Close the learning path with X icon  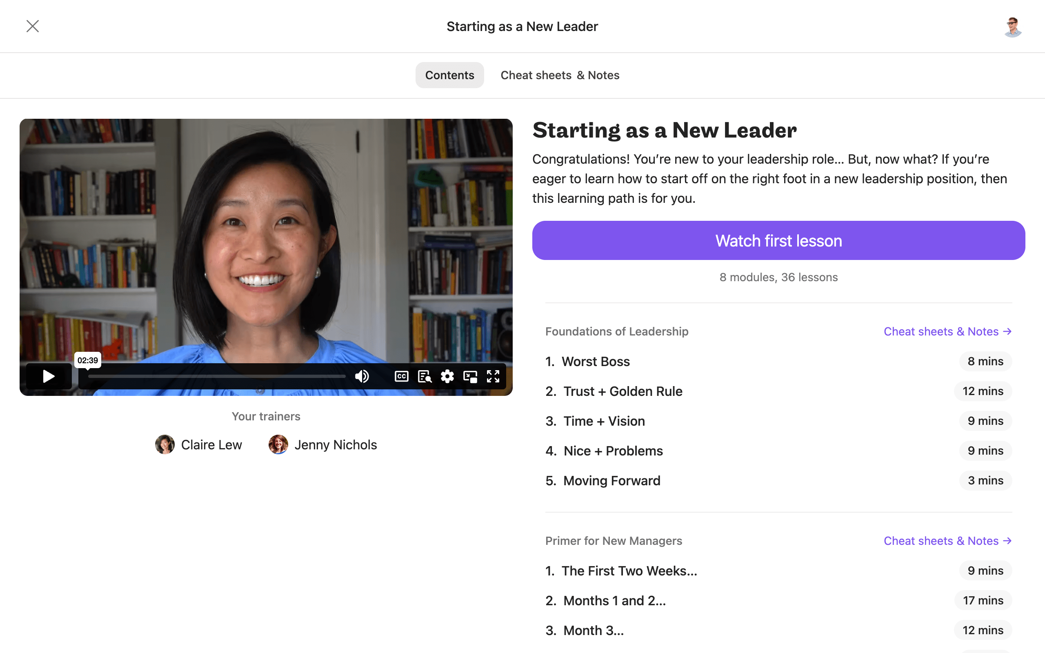[x=32, y=27]
